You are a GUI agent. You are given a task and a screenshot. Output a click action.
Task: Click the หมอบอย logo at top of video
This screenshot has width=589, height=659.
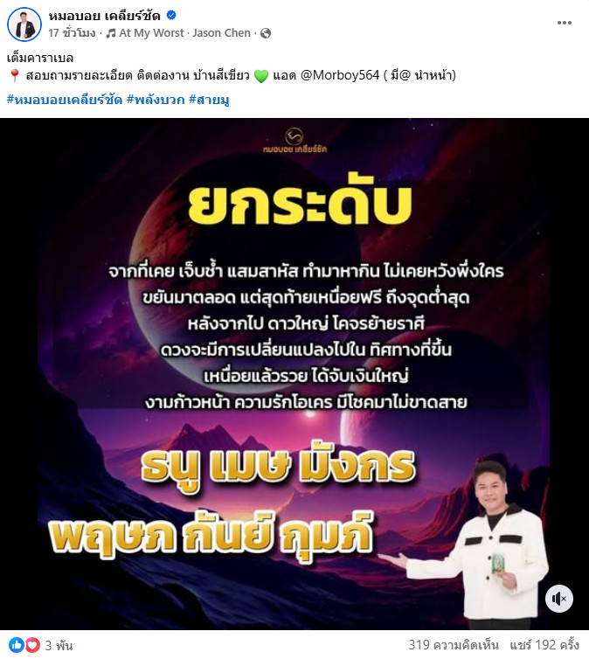click(294, 141)
